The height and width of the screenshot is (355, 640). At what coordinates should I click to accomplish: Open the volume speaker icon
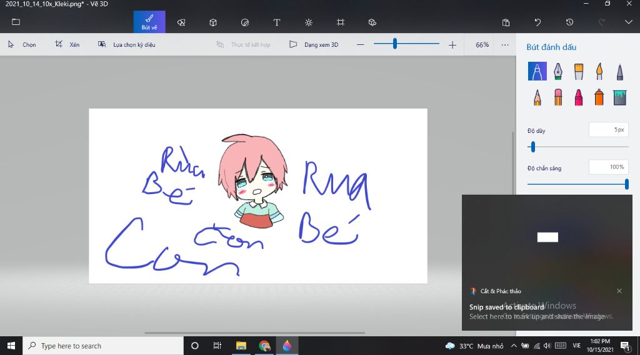pos(547,346)
